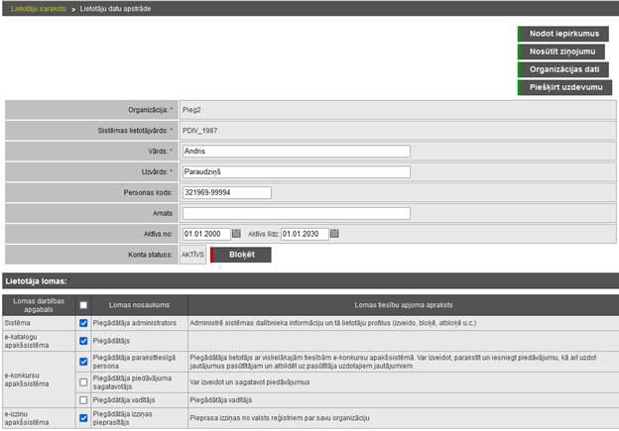Image resolution: width=619 pixels, height=431 pixels.
Task: Open Organizācijas dati
Action: tap(563, 69)
